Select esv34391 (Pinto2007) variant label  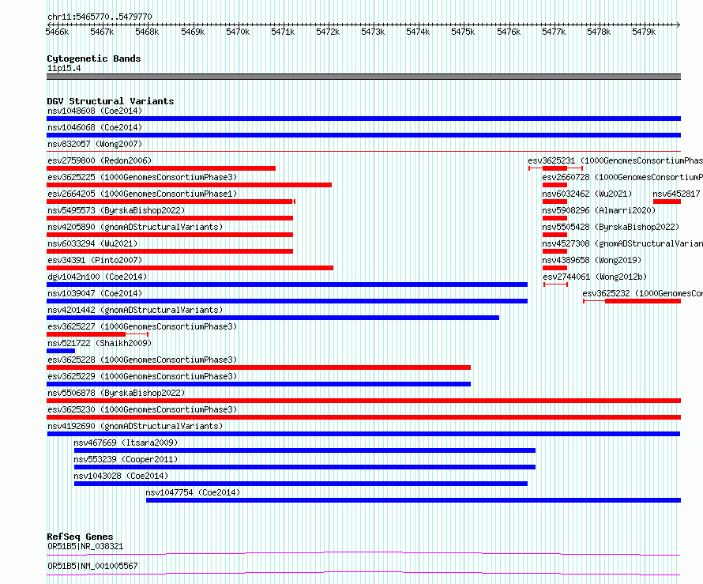(x=95, y=260)
